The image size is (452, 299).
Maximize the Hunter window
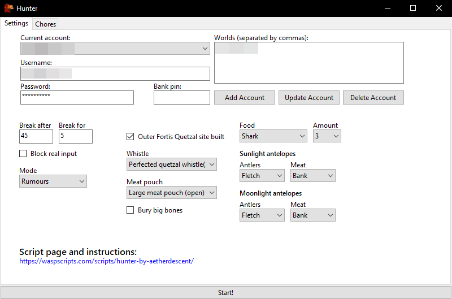(413, 8)
